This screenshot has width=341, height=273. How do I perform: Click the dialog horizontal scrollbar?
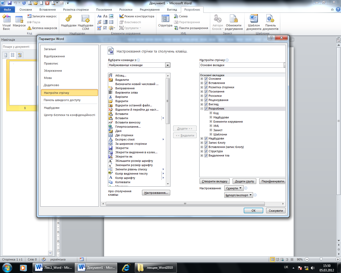185,204
